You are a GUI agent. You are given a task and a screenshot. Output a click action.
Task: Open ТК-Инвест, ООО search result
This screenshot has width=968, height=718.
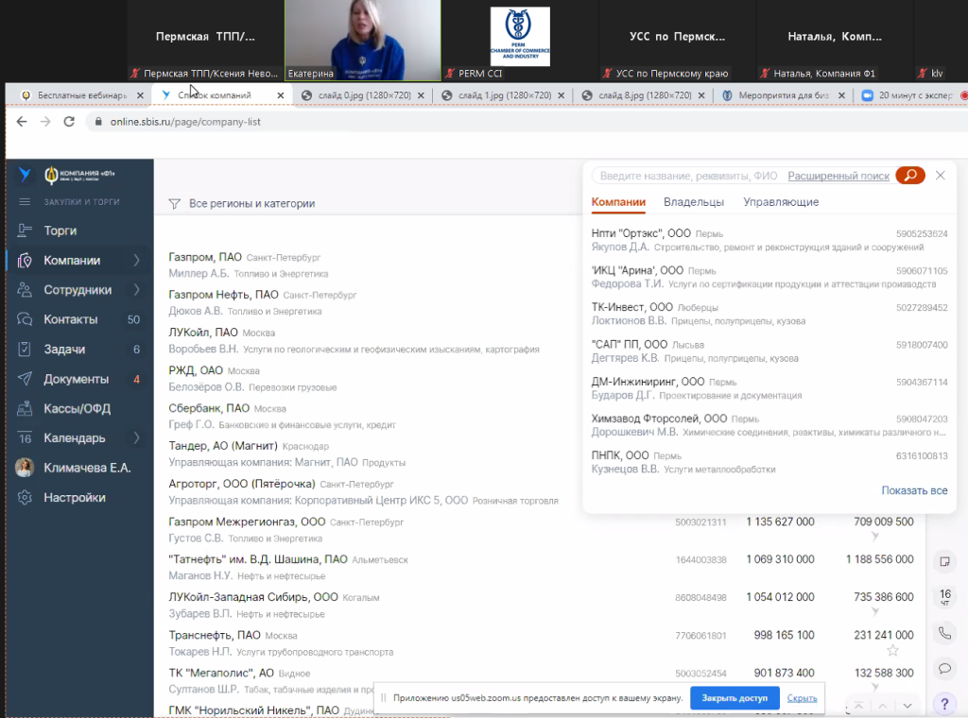(x=769, y=314)
